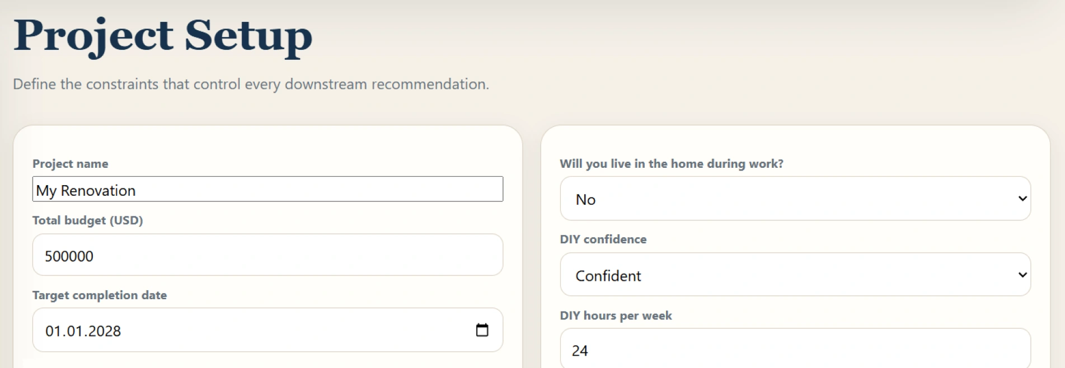The width and height of the screenshot is (1065, 368).
Task: Focus the Project name field 'My Renovation'
Action: point(268,190)
